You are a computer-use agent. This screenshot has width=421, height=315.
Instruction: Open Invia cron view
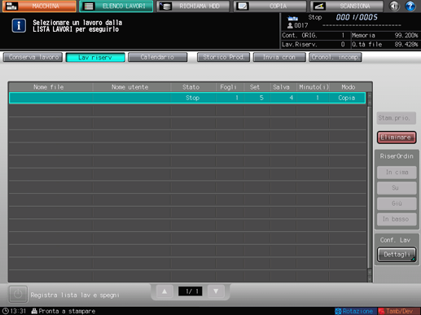[x=279, y=57]
